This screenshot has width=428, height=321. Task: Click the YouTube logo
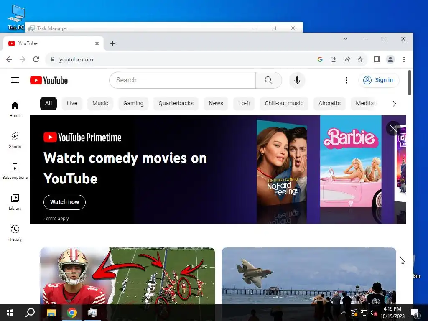coord(49,80)
